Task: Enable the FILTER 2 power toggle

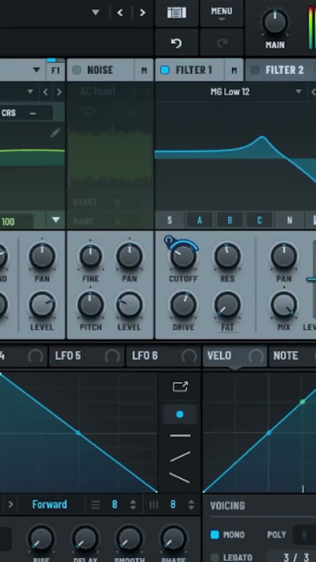Action: tap(255, 70)
